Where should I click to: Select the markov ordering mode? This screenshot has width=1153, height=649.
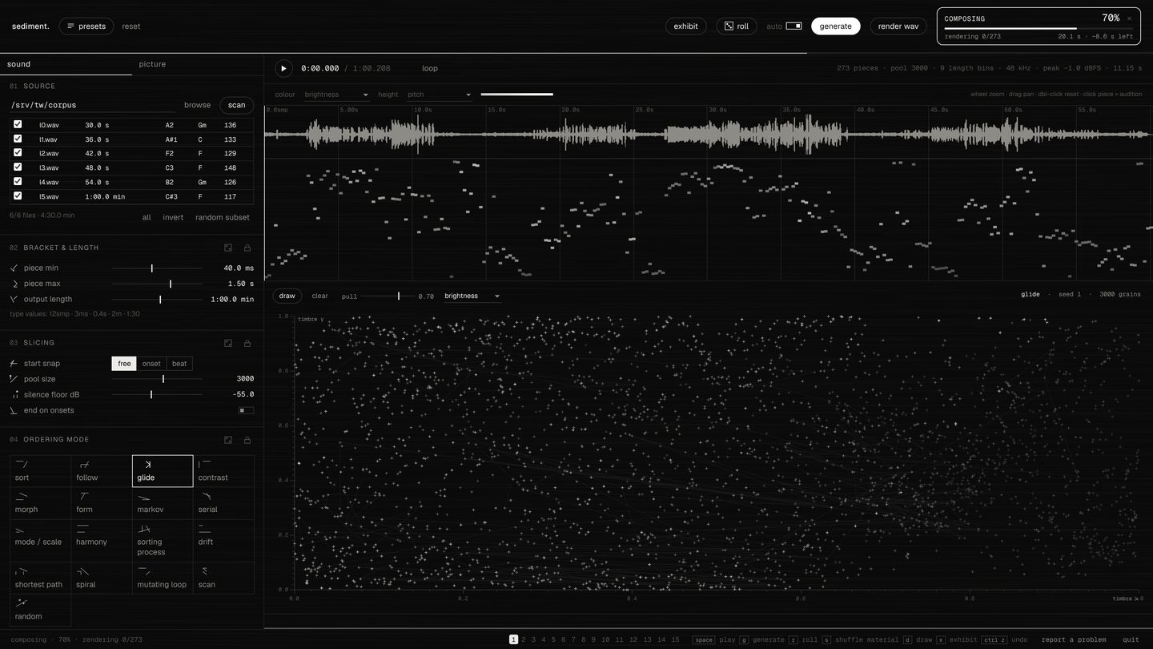tap(163, 503)
